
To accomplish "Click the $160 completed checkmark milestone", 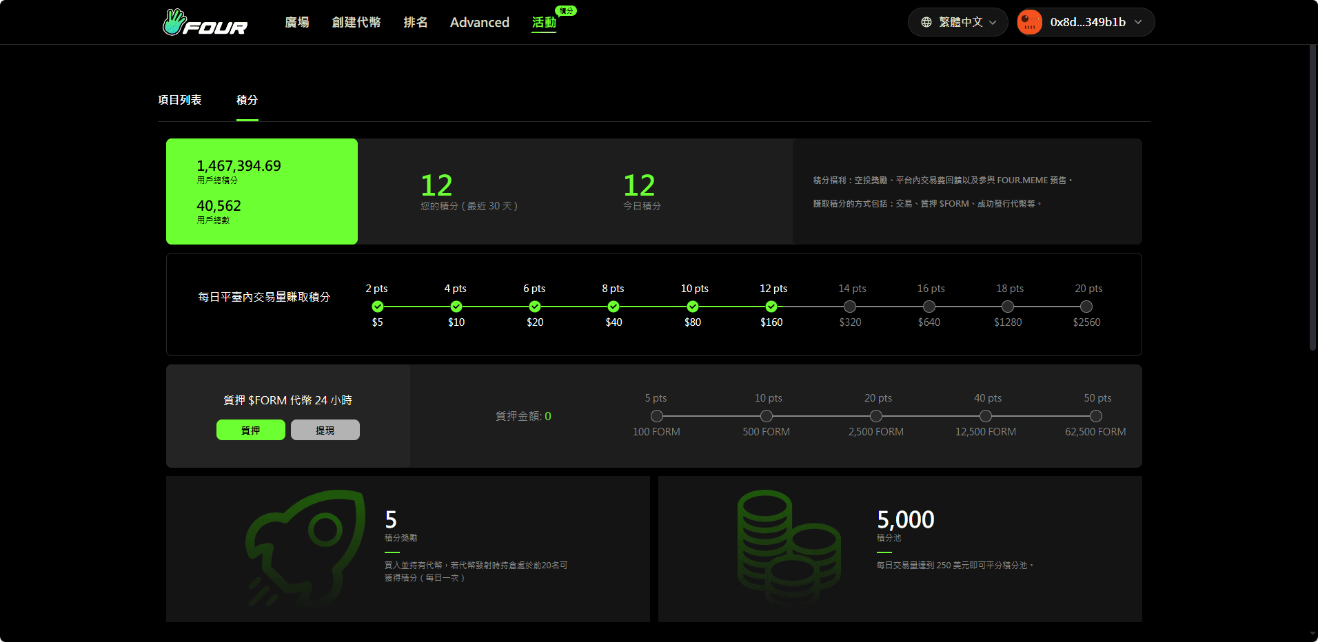I will (771, 307).
